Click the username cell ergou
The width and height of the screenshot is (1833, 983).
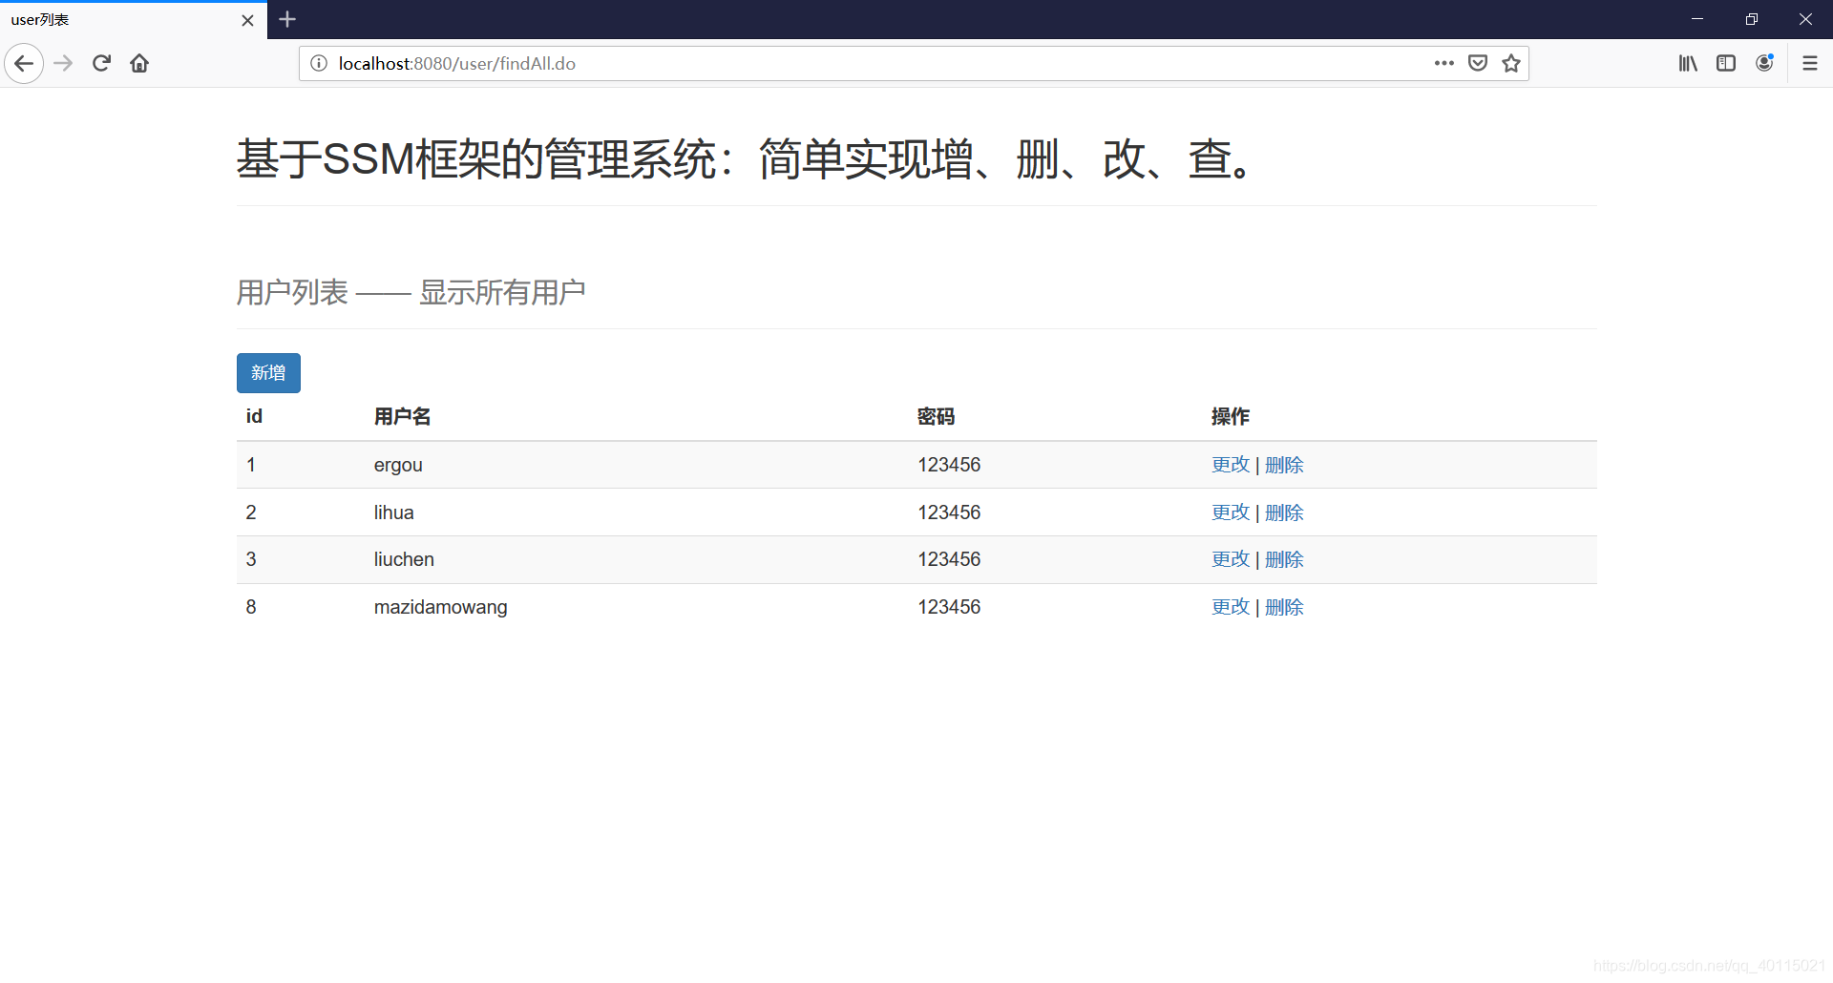click(x=398, y=466)
